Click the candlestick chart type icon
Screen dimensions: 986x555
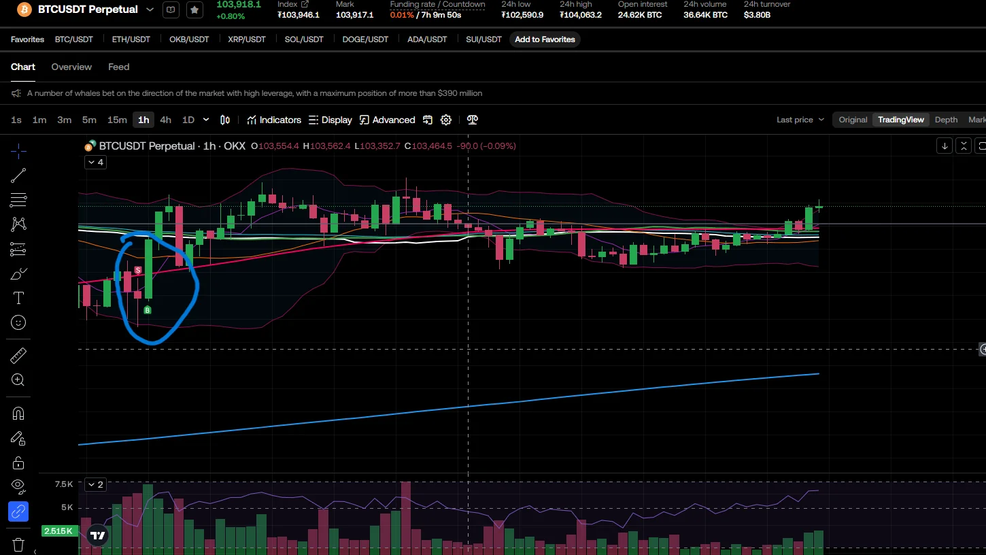point(225,120)
